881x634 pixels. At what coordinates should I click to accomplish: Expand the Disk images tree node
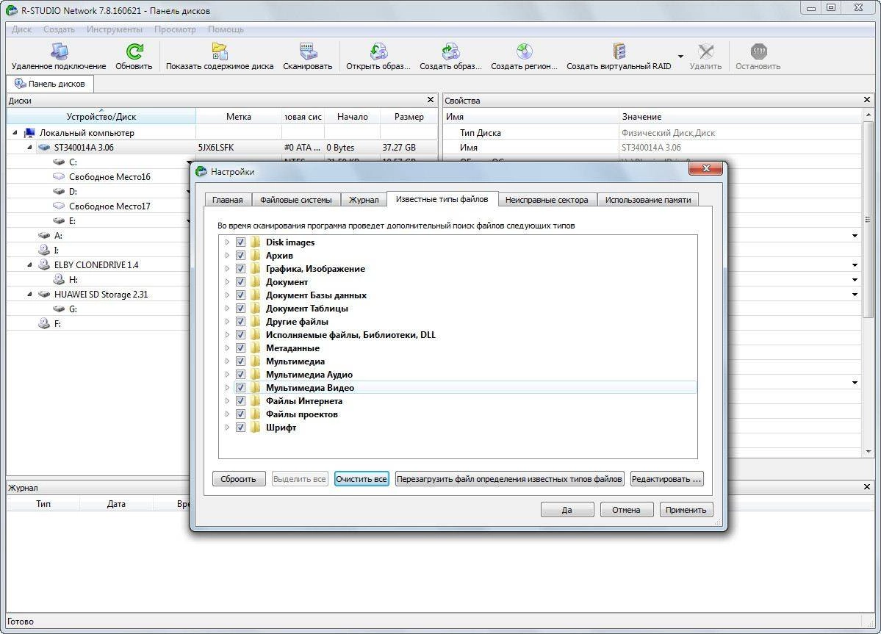tap(227, 242)
